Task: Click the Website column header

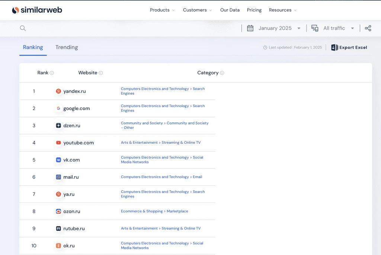Action: coord(88,73)
